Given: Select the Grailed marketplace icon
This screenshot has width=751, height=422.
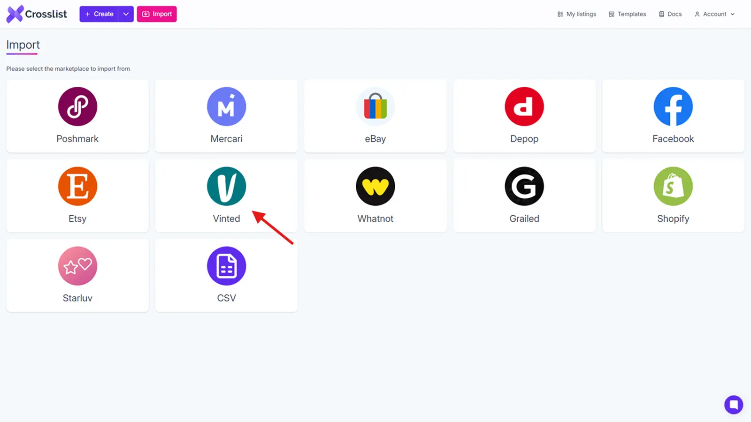Looking at the screenshot, I should coord(524,186).
